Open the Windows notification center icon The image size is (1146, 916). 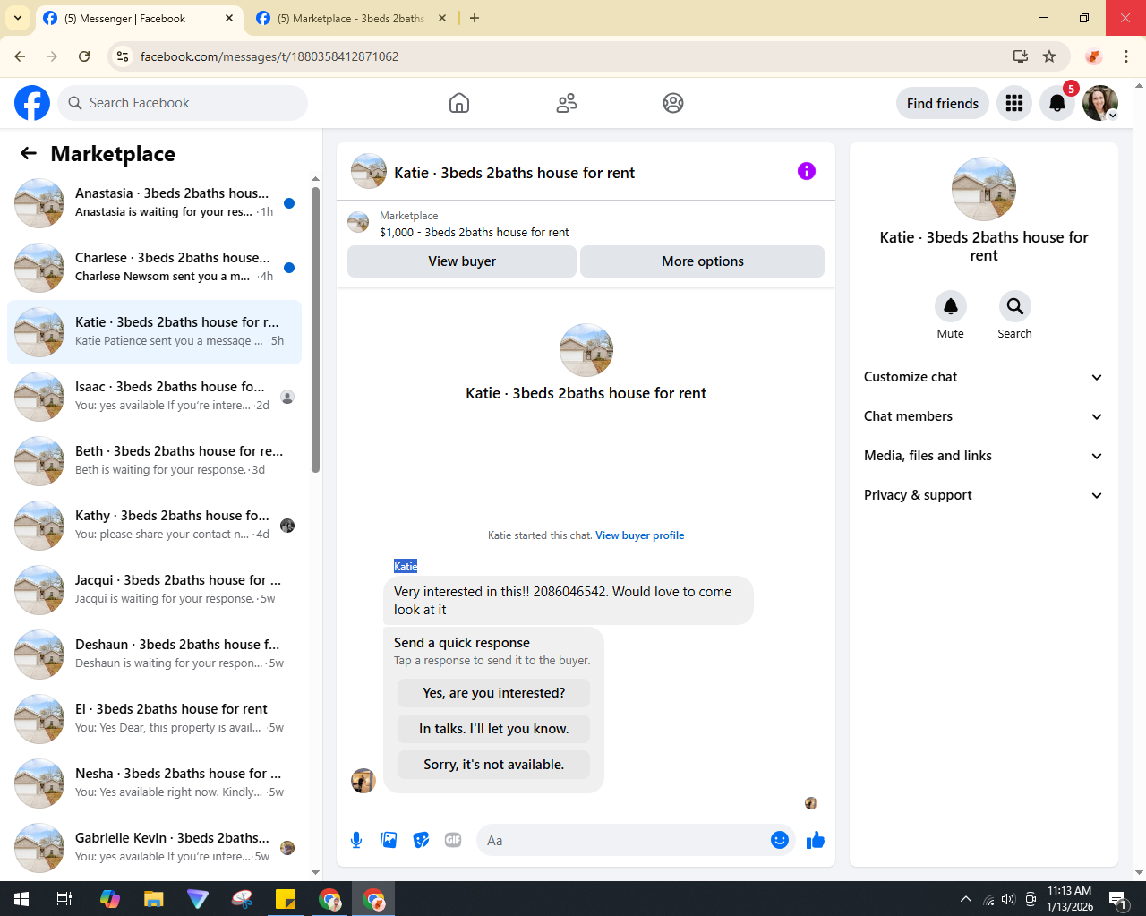point(1117,899)
